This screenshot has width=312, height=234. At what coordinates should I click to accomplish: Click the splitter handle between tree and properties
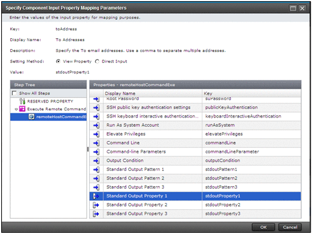click(88, 149)
